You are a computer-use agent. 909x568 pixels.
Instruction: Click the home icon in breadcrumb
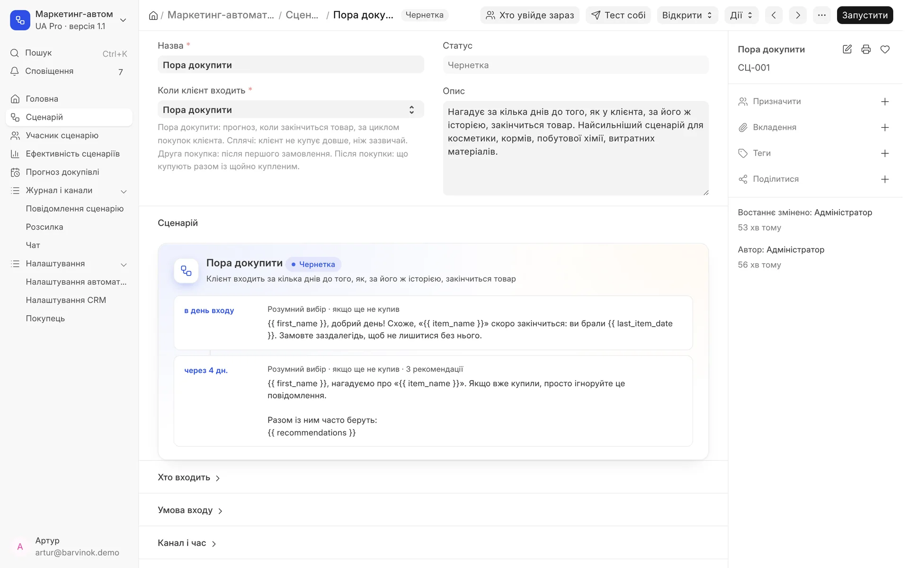153,16
